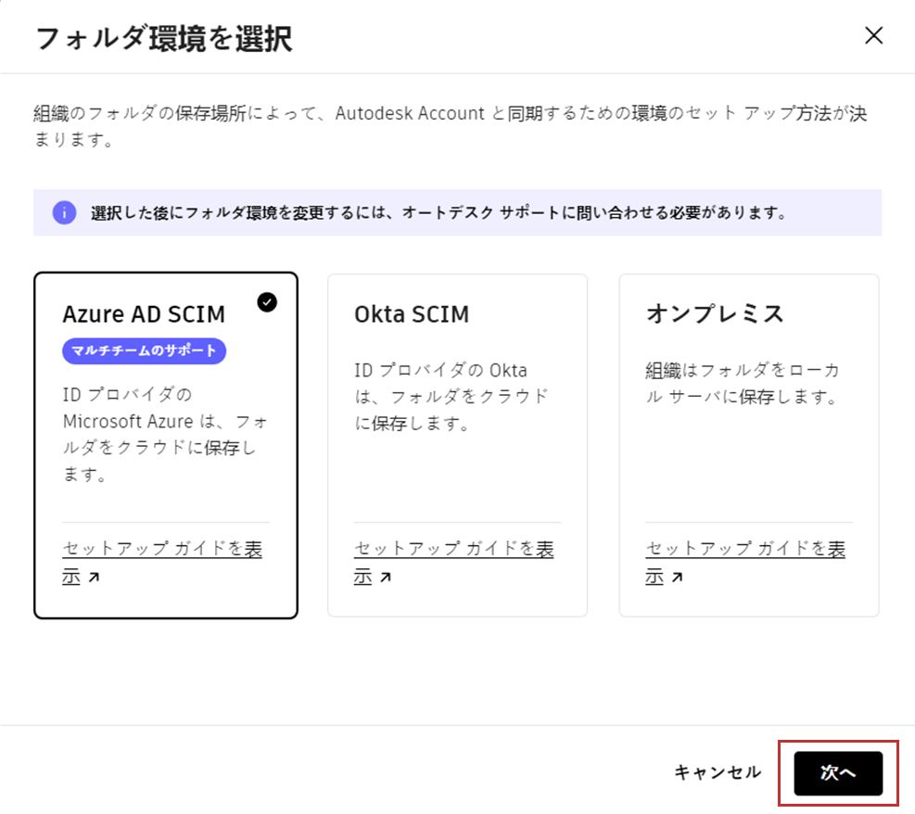This screenshot has height=814, width=915.
Task: Dismiss the dialog with the X icon
Action: point(872,35)
